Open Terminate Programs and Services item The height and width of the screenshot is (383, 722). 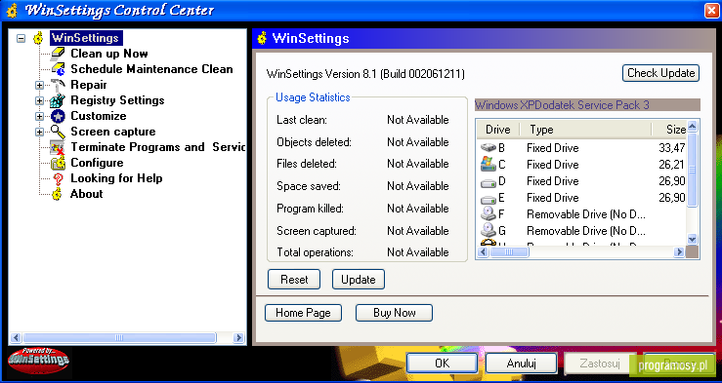point(157,147)
